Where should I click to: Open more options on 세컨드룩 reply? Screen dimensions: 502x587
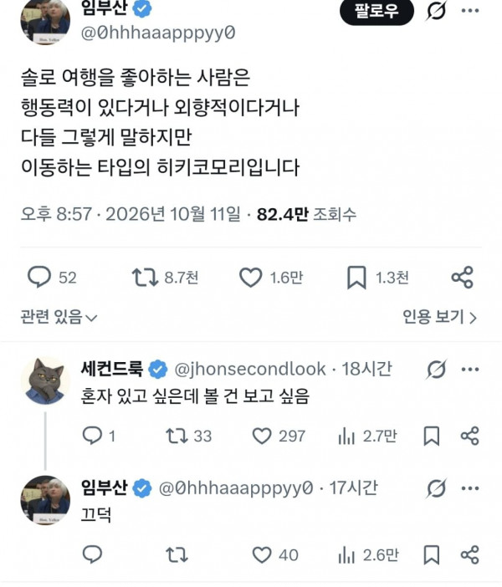click(470, 369)
